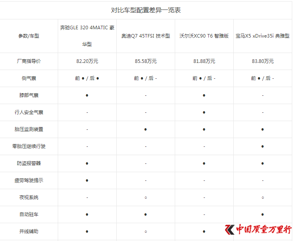Click the 85.58万元 price cell
295x241 pixels.
tap(146, 61)
